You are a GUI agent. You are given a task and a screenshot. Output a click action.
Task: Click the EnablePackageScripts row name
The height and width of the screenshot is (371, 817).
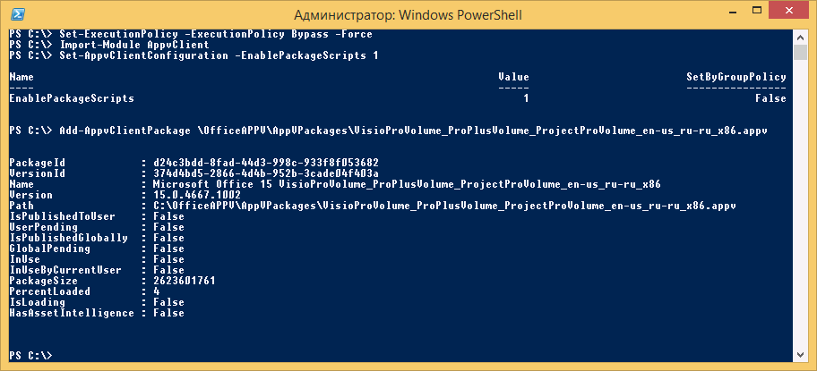72,98
